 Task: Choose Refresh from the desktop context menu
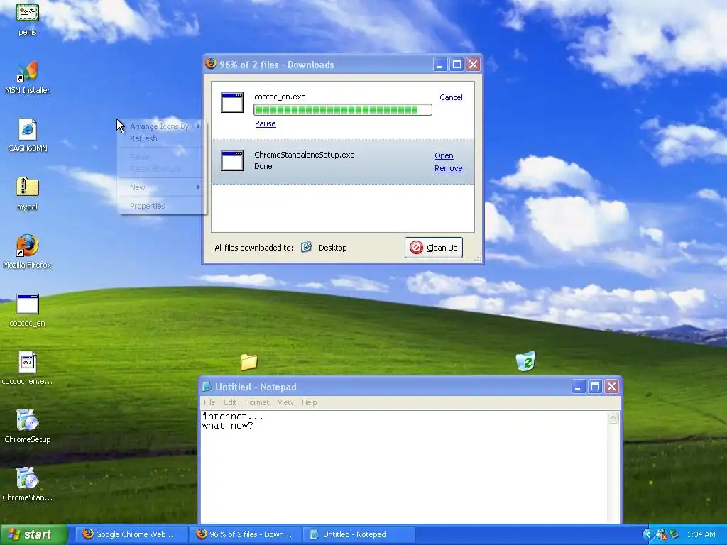[143, 138]
